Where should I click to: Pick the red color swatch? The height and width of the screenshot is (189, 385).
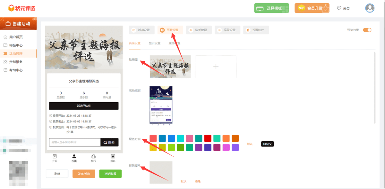153,138
